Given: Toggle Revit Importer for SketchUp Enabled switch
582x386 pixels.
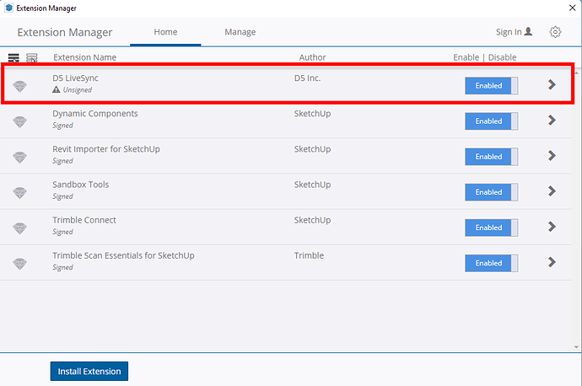Looking at the screenshot, I should click(x=491, y=157).
